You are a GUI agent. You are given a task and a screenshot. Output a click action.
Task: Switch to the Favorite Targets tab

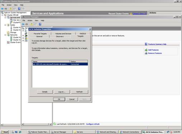40,33
